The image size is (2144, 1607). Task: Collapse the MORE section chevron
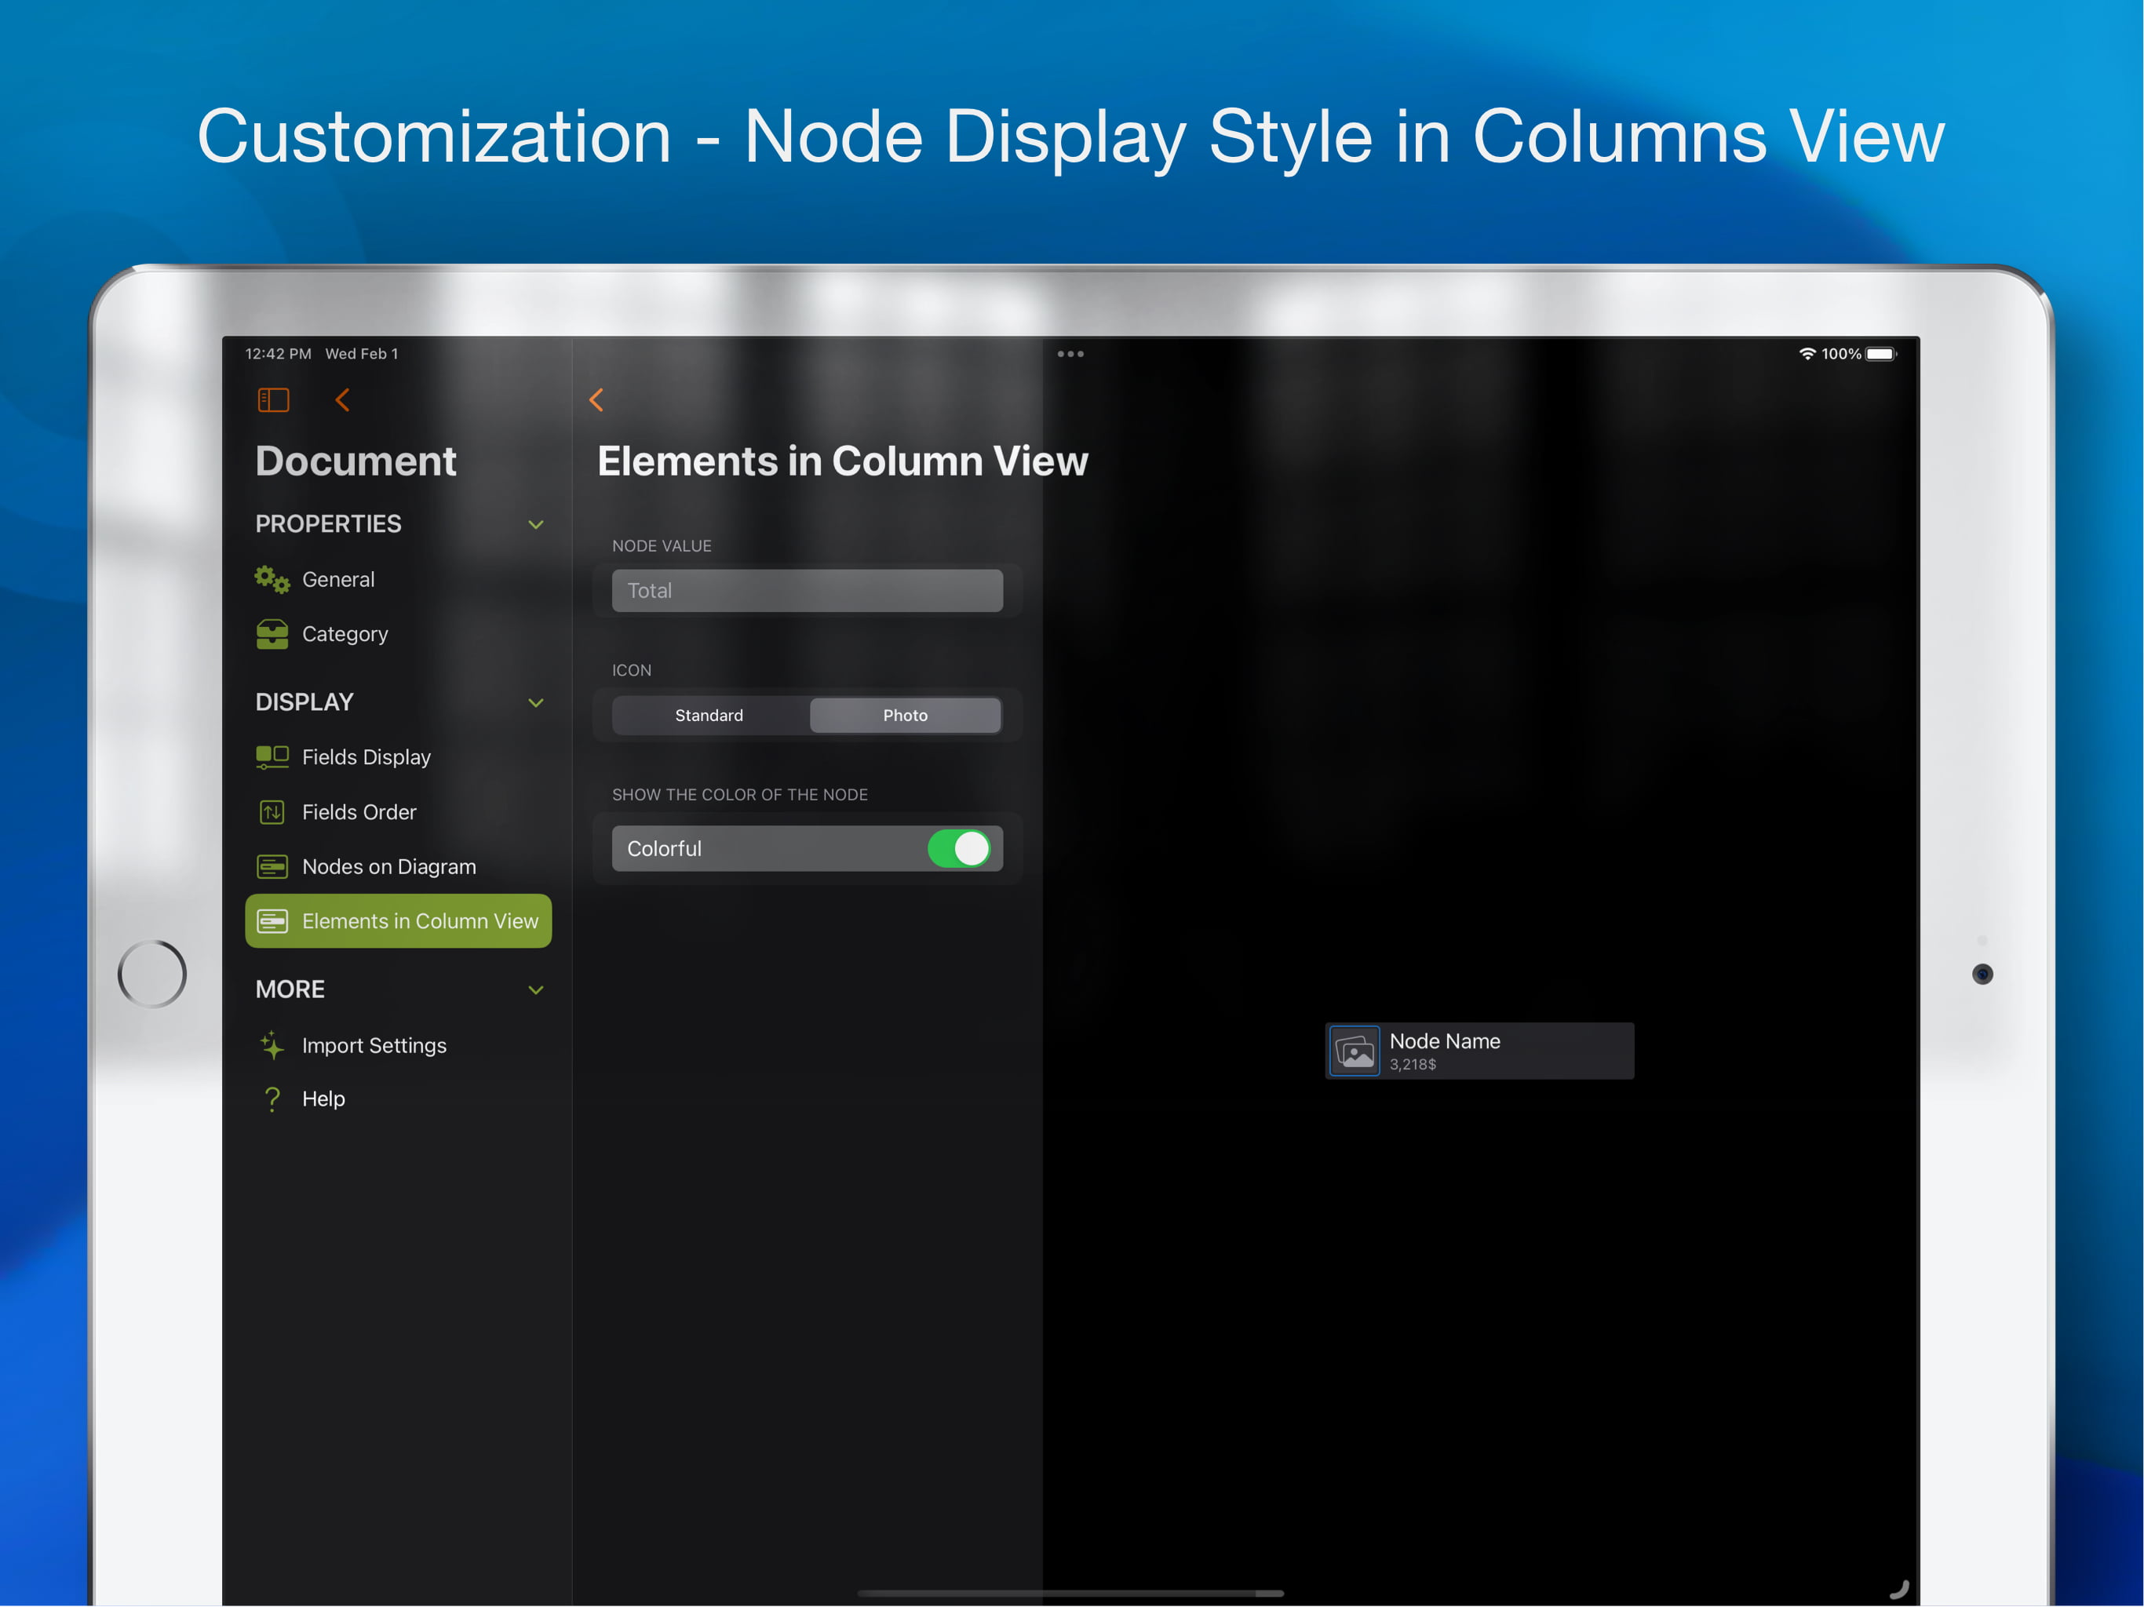[x=535, y=989]
